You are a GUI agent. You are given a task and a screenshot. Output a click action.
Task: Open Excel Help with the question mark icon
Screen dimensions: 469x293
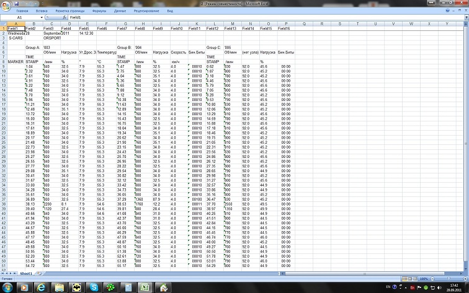tap(447, 11)
